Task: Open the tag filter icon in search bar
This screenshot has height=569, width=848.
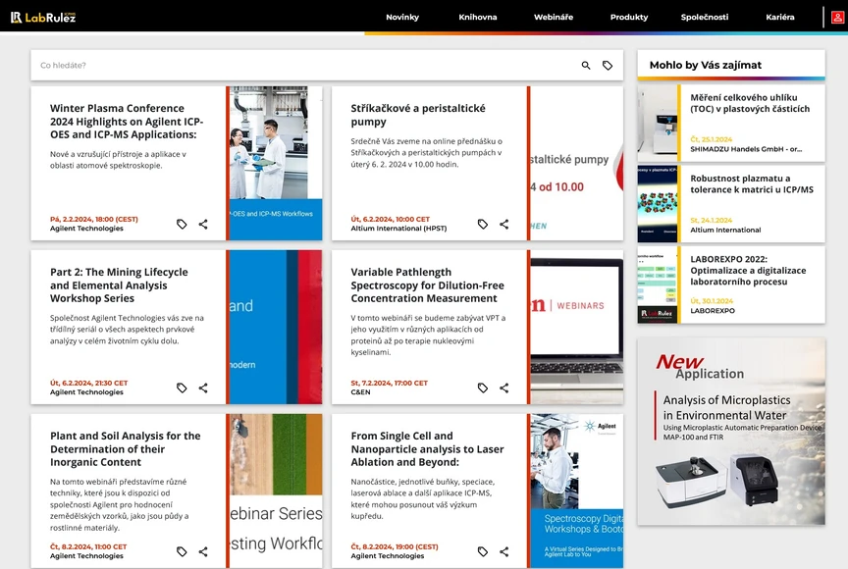Action: [608, 66]
